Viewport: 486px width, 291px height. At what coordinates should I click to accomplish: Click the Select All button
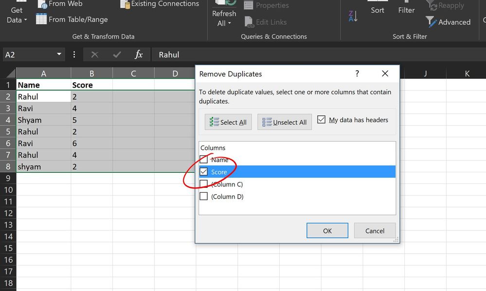pos(228,122)
